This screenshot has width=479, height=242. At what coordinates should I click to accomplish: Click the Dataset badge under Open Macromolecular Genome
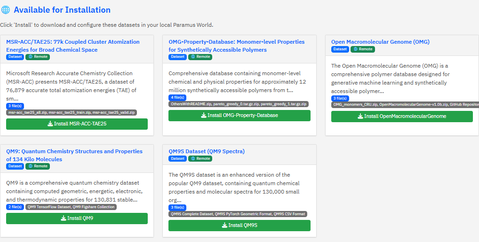point(340,49)
